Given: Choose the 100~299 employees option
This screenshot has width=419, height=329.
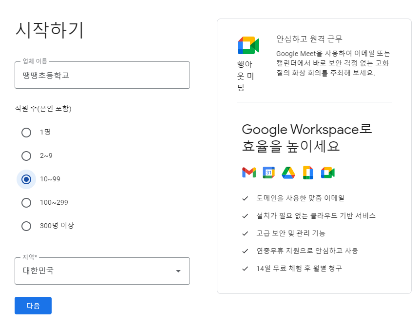Looking at the screenshot, I should click(x=26, y=203).
